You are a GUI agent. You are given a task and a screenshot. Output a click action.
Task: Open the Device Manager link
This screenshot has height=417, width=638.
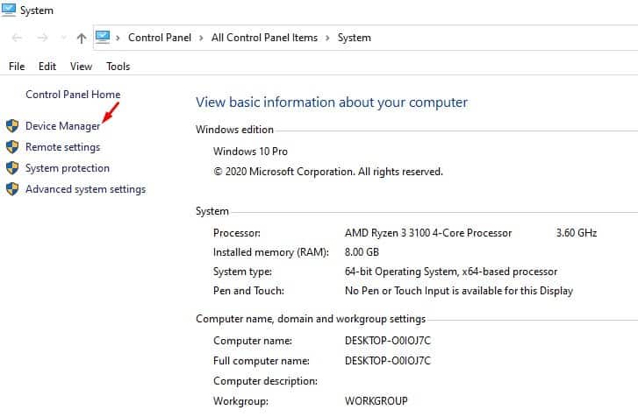(62, 126)
